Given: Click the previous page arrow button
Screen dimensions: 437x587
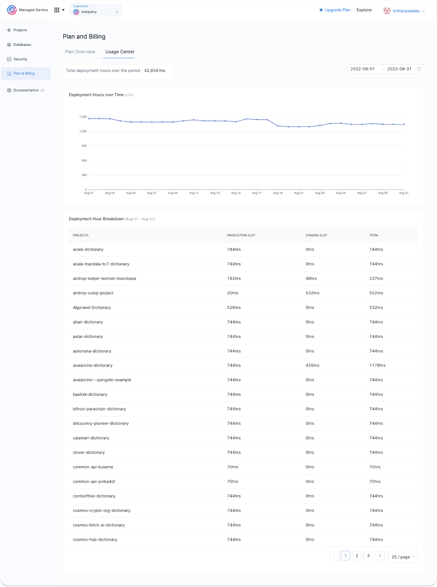Looking at the screenshot, I should click(334, 555).
